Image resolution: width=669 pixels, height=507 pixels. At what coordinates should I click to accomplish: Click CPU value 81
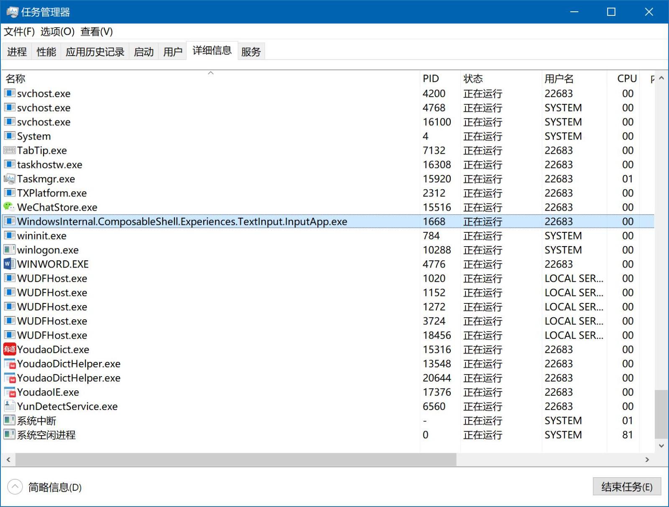coord(628,435)
